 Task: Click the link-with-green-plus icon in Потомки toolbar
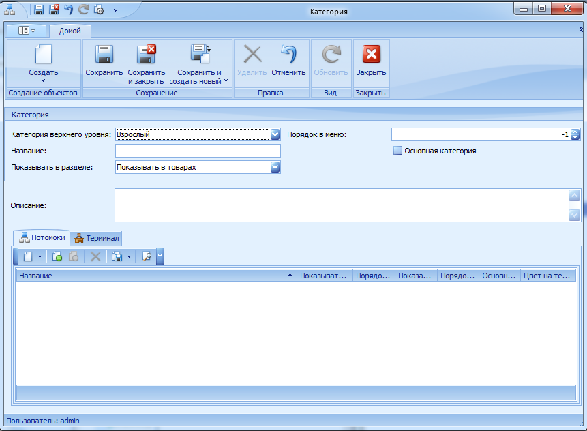57,256
